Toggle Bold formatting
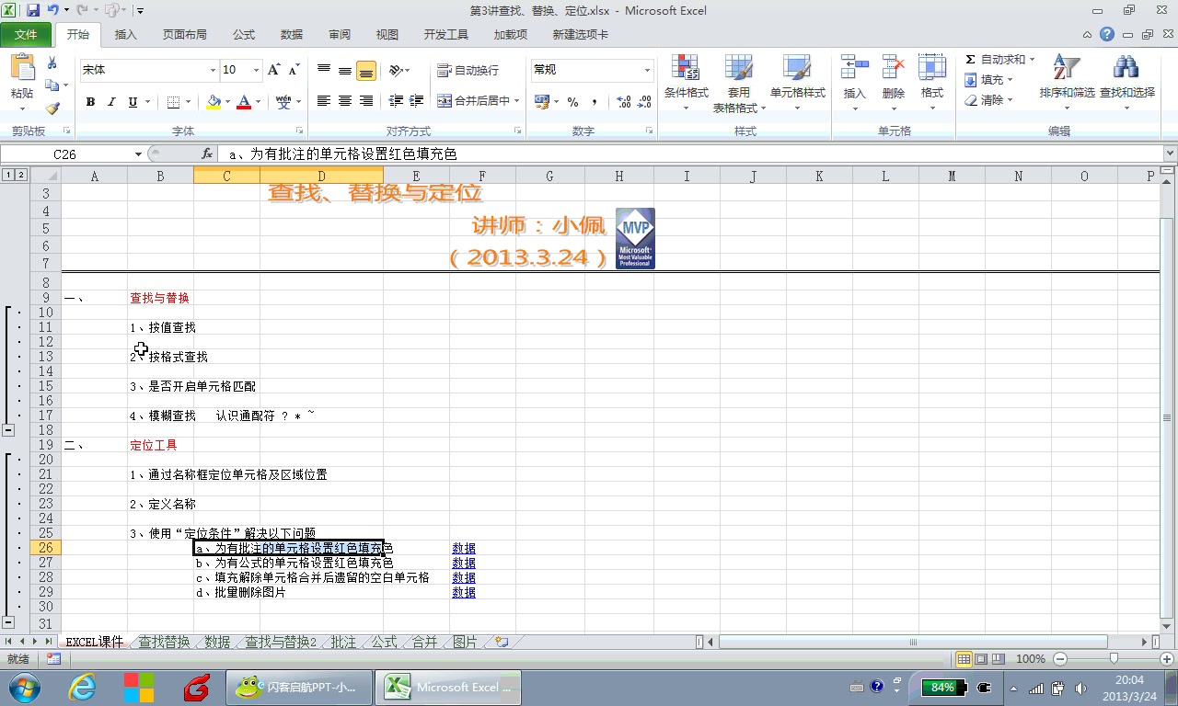The image size is (1178, 706). tap(90, 102)
